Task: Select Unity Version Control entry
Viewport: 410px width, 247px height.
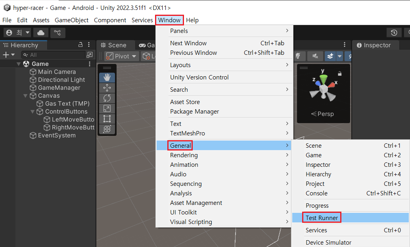Action: tap(224, 77)
